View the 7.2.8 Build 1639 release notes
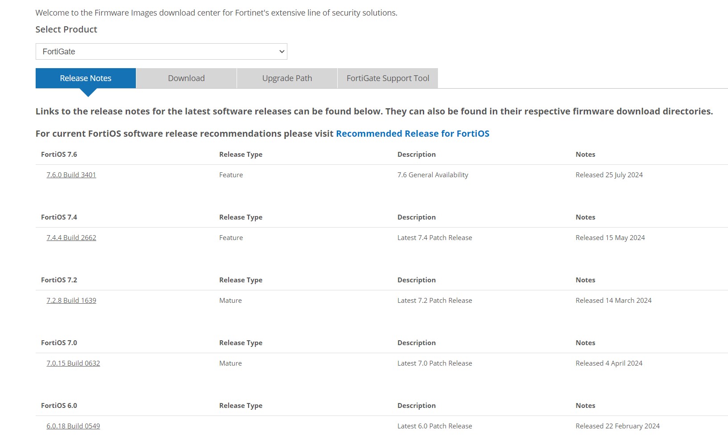 tap(71, 301)
